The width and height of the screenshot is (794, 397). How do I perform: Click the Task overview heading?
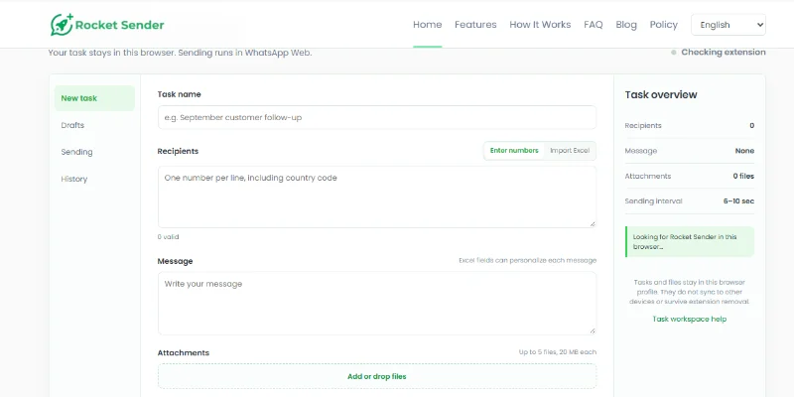(661, 94)
